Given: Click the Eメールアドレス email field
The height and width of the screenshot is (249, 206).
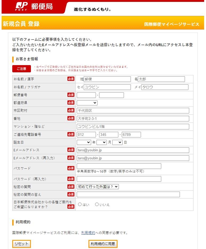Looking at the screenshot, I should (133, 150).
